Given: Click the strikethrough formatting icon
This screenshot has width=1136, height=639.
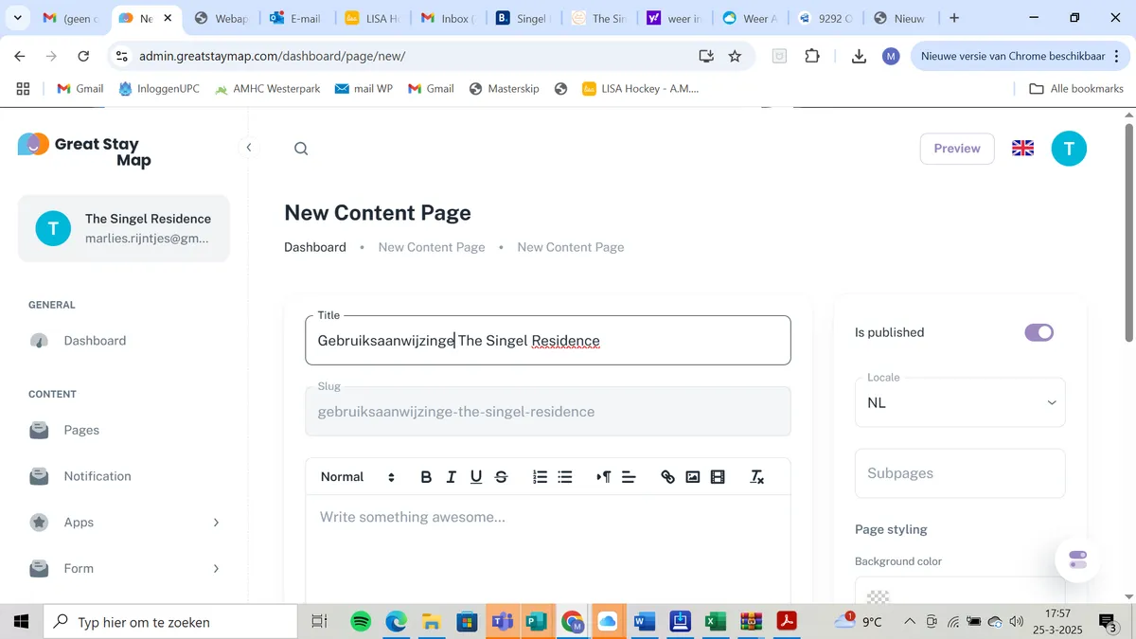Looking at the screenshot, I should click(x=502, y=477).
